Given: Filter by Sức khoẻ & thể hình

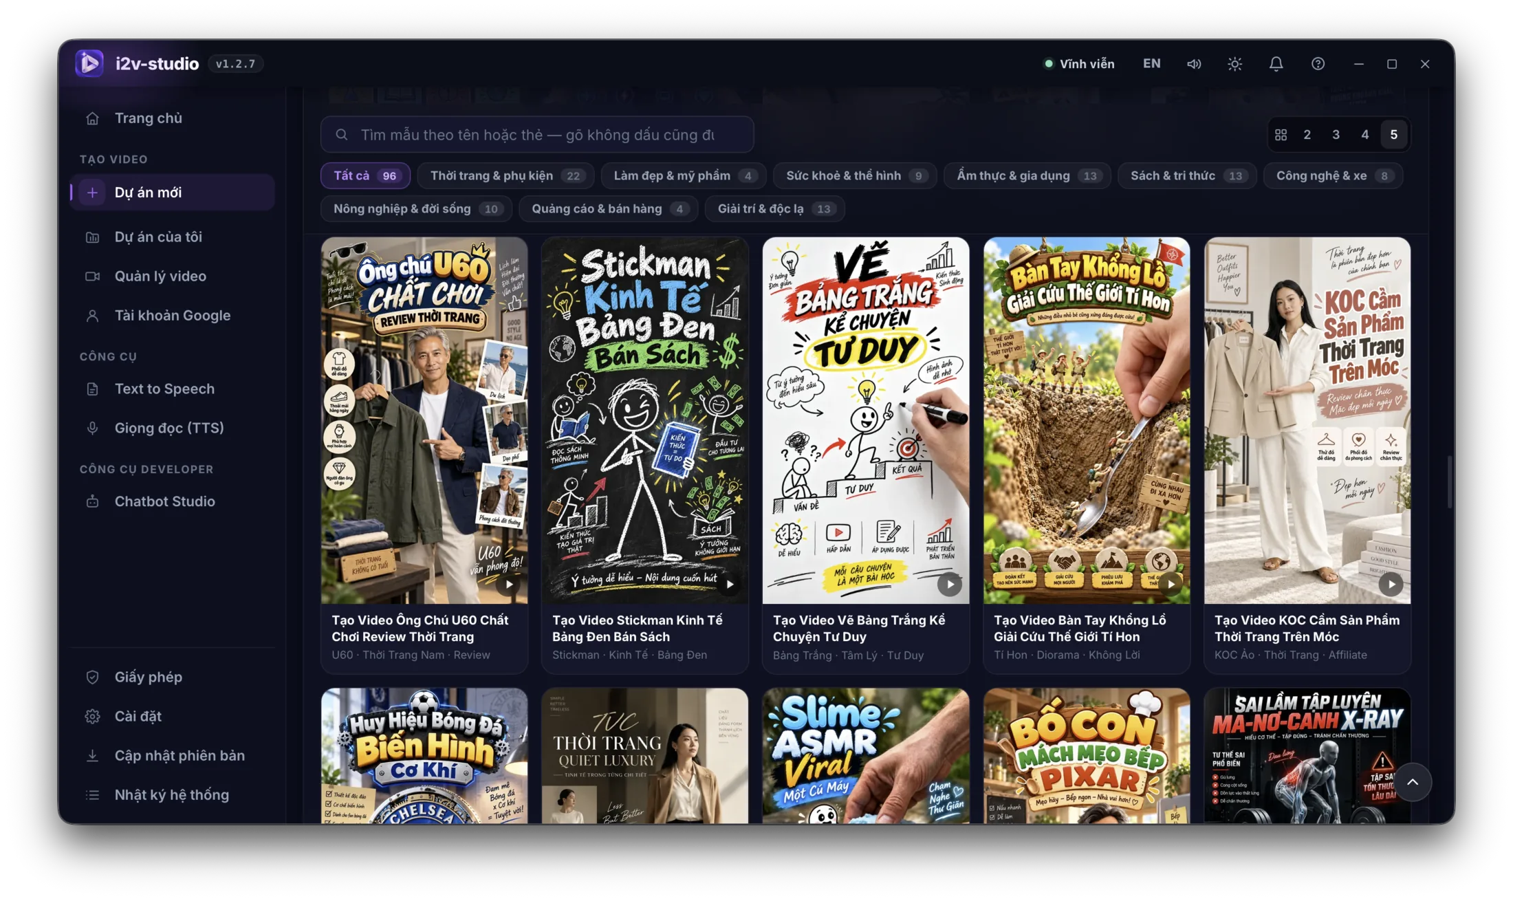Looking at the screenshot, I should 855,176.
